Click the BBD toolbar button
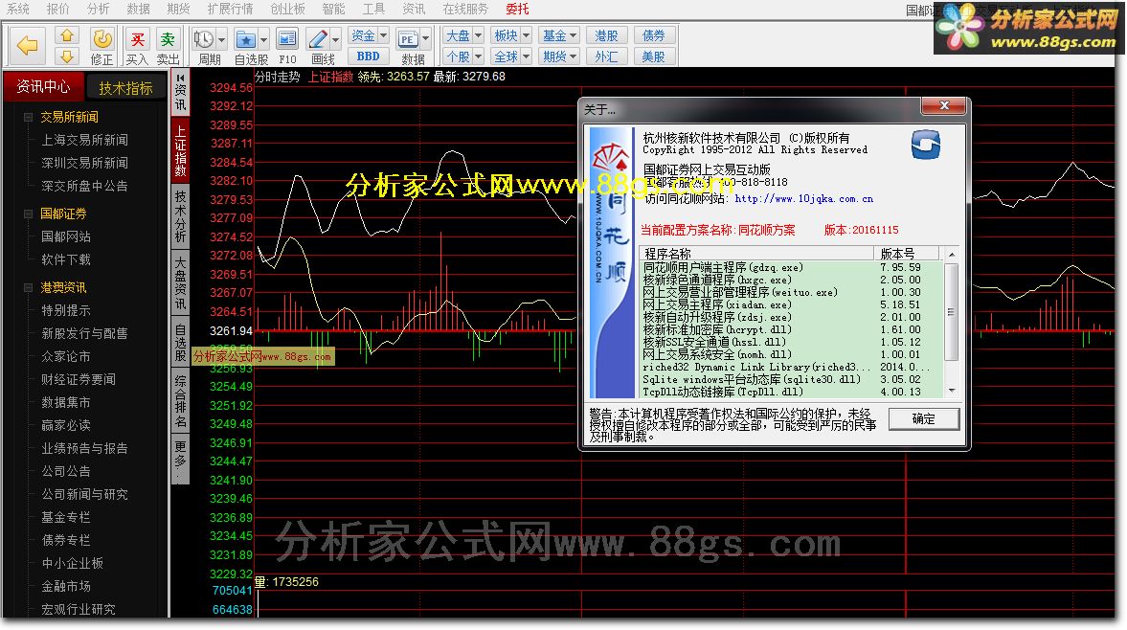The height and width of the screenshot is (630, 1127). pyautogui.click(x=368, y=56)
